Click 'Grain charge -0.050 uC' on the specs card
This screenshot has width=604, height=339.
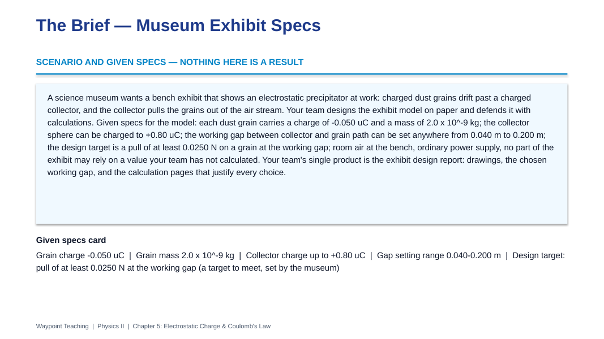(80, 255)
